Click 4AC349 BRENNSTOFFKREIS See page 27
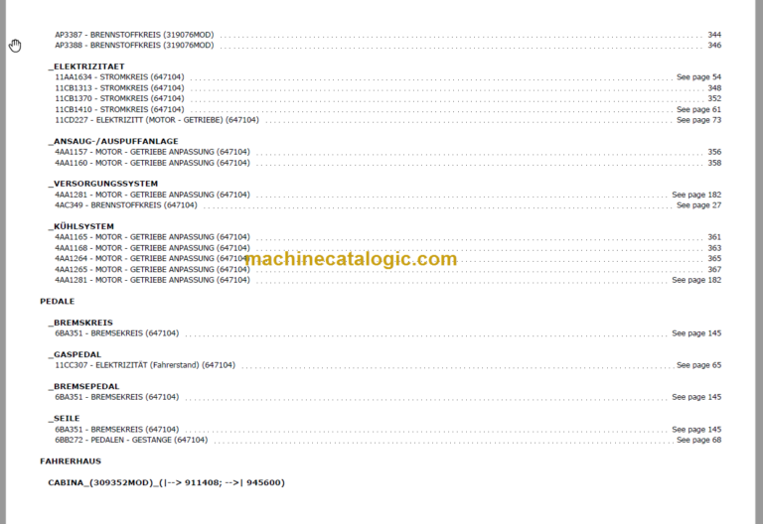 [387, 205]
